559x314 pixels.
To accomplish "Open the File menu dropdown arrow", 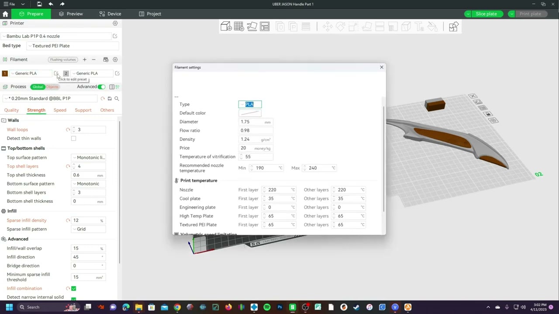I will click(x=23, y=4).
